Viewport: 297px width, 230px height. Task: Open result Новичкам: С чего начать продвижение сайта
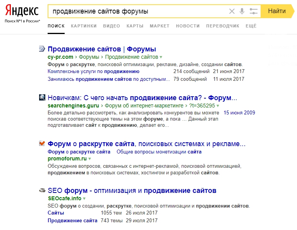tap(142, 98)
